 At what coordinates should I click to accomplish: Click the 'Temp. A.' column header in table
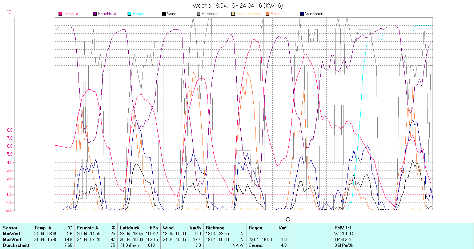pyautogui.click(x=44, y=228)
